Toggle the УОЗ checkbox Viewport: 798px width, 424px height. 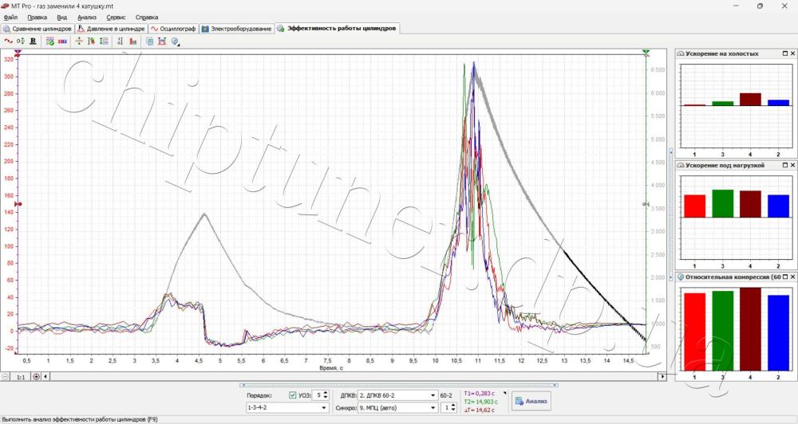point(293,395)
